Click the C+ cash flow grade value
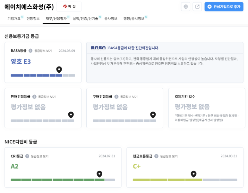This screenshot has width=248, height=193. [137, 166]
